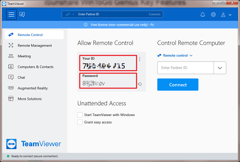Open the notifications bell
This screenshot has width=240, height=162.
(203, 14)
